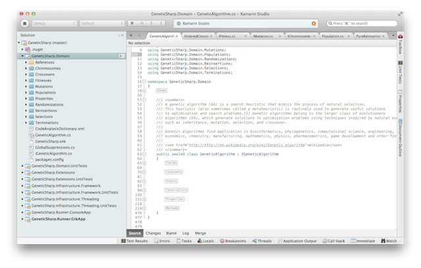Switch to OrderedCrossover tab
Viewport: 421px width, 268px height.
196,36
